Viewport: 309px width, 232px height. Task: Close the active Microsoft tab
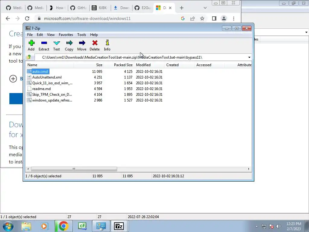(x=170, y=8)
